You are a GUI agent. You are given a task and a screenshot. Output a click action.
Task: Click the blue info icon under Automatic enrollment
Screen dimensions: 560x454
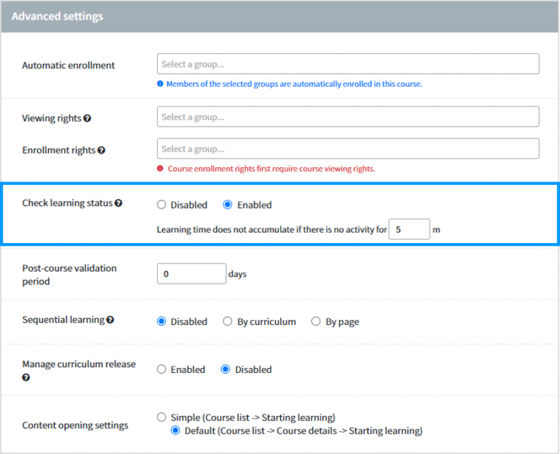tap(161, 84)
